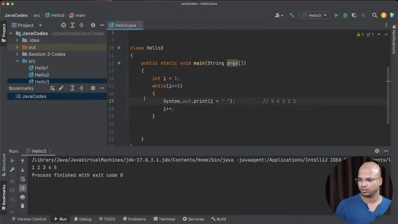Hide the Bookmarks panel
The height and width of the screenshot is (224, 398).
pos(102,88)
